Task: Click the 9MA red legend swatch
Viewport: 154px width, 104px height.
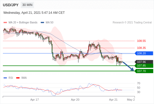Action: (x=18, y=78)
